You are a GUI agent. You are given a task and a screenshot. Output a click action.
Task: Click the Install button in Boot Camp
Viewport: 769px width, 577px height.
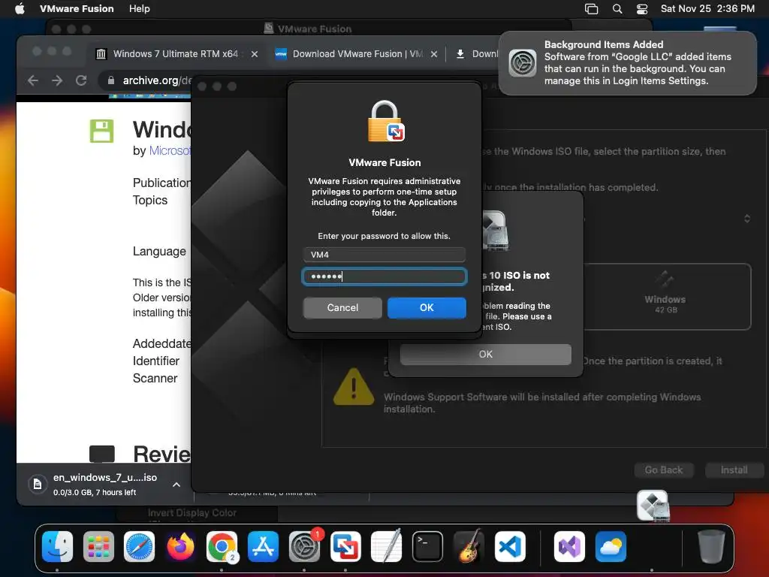(734, 470)
